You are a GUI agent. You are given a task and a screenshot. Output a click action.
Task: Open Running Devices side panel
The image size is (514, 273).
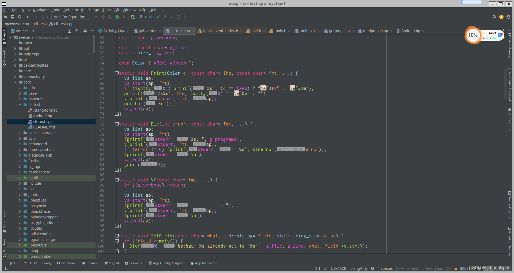tap(509, 241)
